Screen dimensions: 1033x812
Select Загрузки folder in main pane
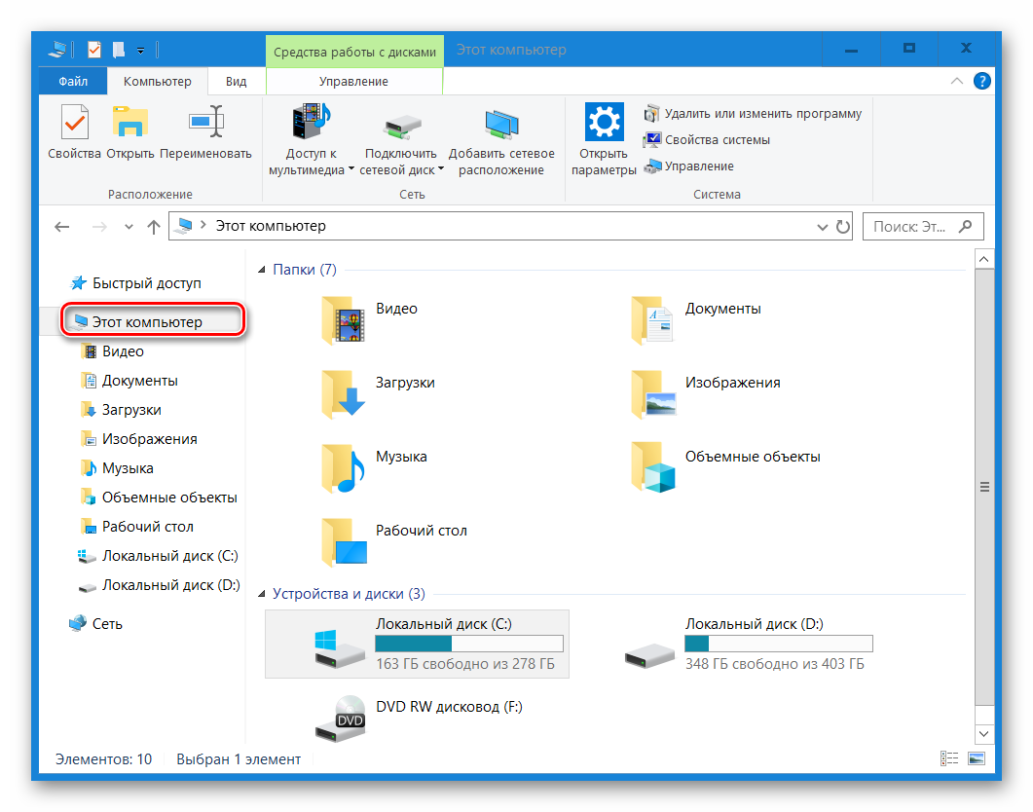(x=378, y=393)
